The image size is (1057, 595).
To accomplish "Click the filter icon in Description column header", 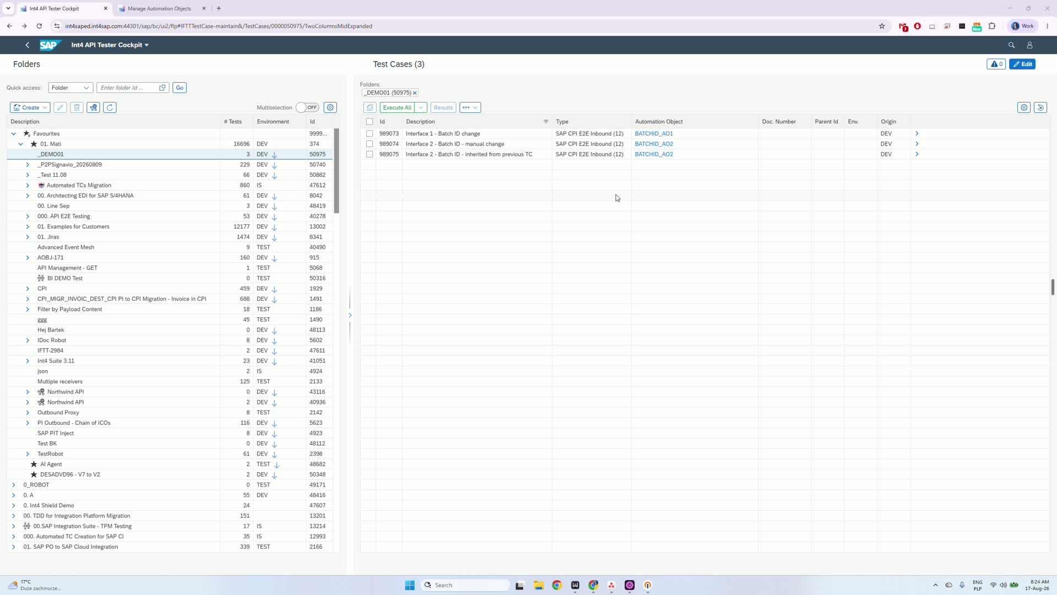I will (x=546, y=122).
